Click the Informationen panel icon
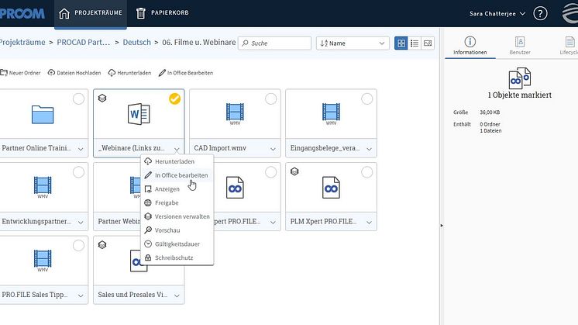The width and height of the screenshot is (578, 325). tap(470, 41)
